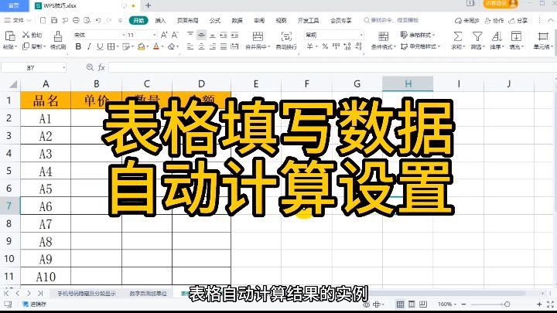The height and width of the screenshot is (313, 557).
Task: Switch to Page Break view in status bar
Action: pos(423,304)
